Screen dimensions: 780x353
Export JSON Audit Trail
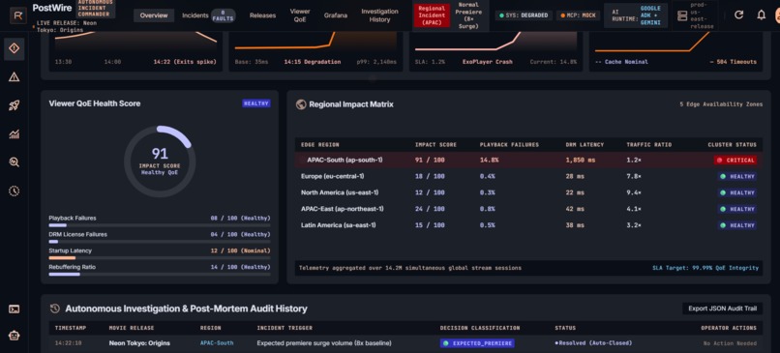(x=722, y=309)
